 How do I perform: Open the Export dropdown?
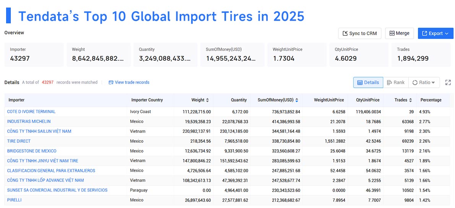(435, 33)
